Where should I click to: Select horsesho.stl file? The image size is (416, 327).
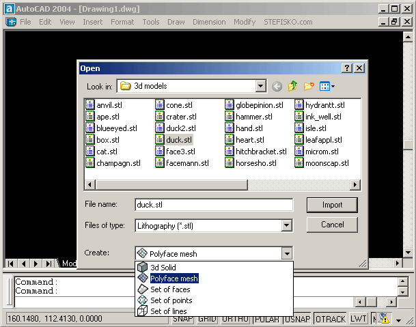pos(251,163)
